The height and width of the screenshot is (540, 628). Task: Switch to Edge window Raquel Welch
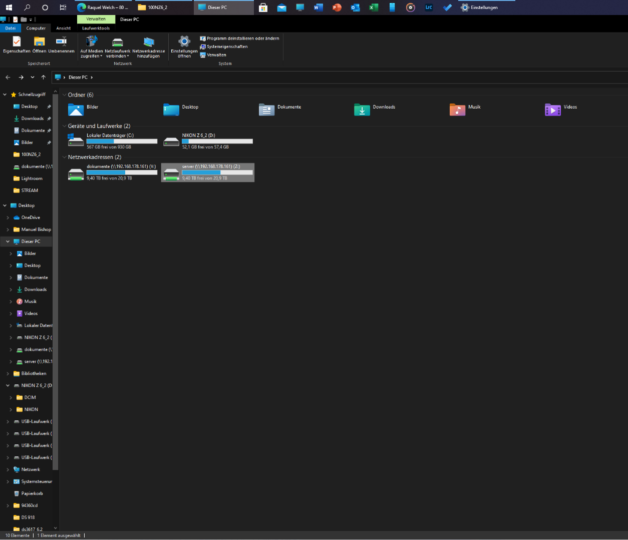coord(103,7)
